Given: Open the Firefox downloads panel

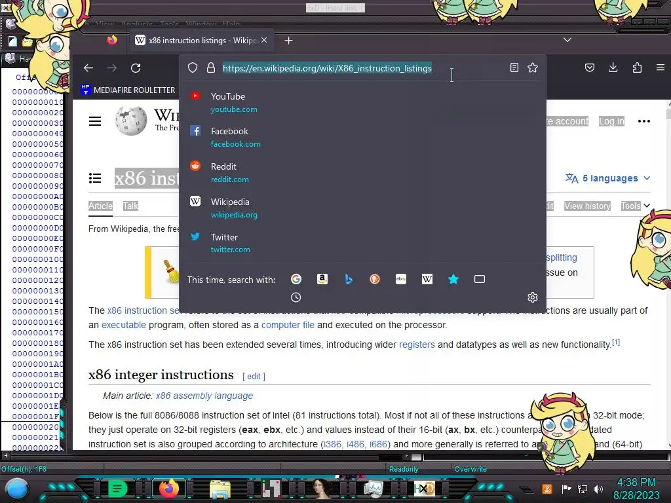Looking at the screenshot, I should tap(613, 67).
